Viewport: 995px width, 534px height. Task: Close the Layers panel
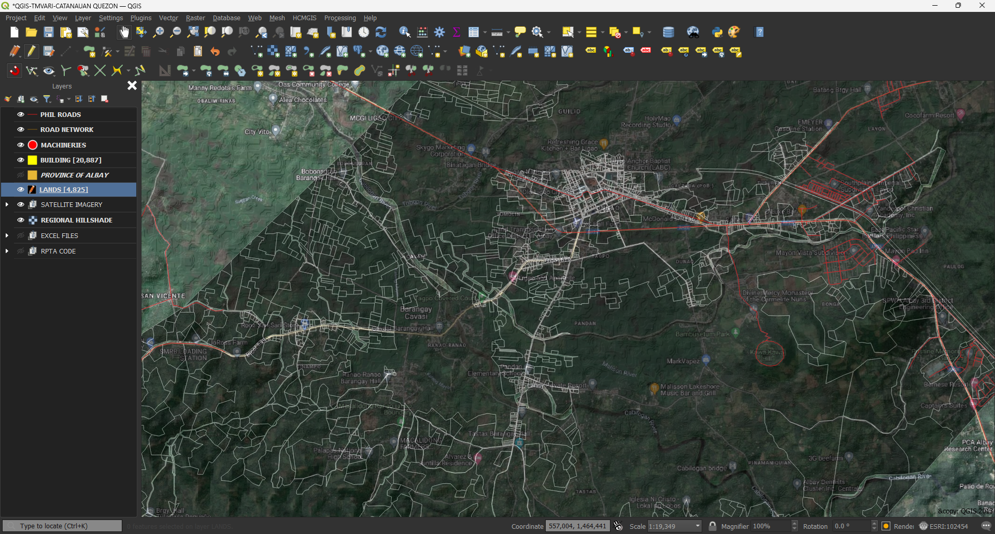pos(132,85)
